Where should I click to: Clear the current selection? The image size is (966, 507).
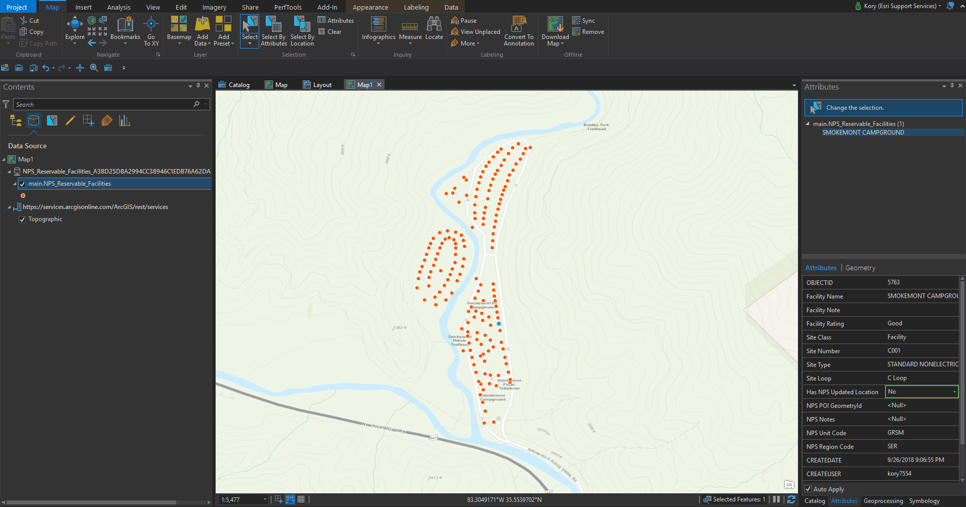click(330, 32)
